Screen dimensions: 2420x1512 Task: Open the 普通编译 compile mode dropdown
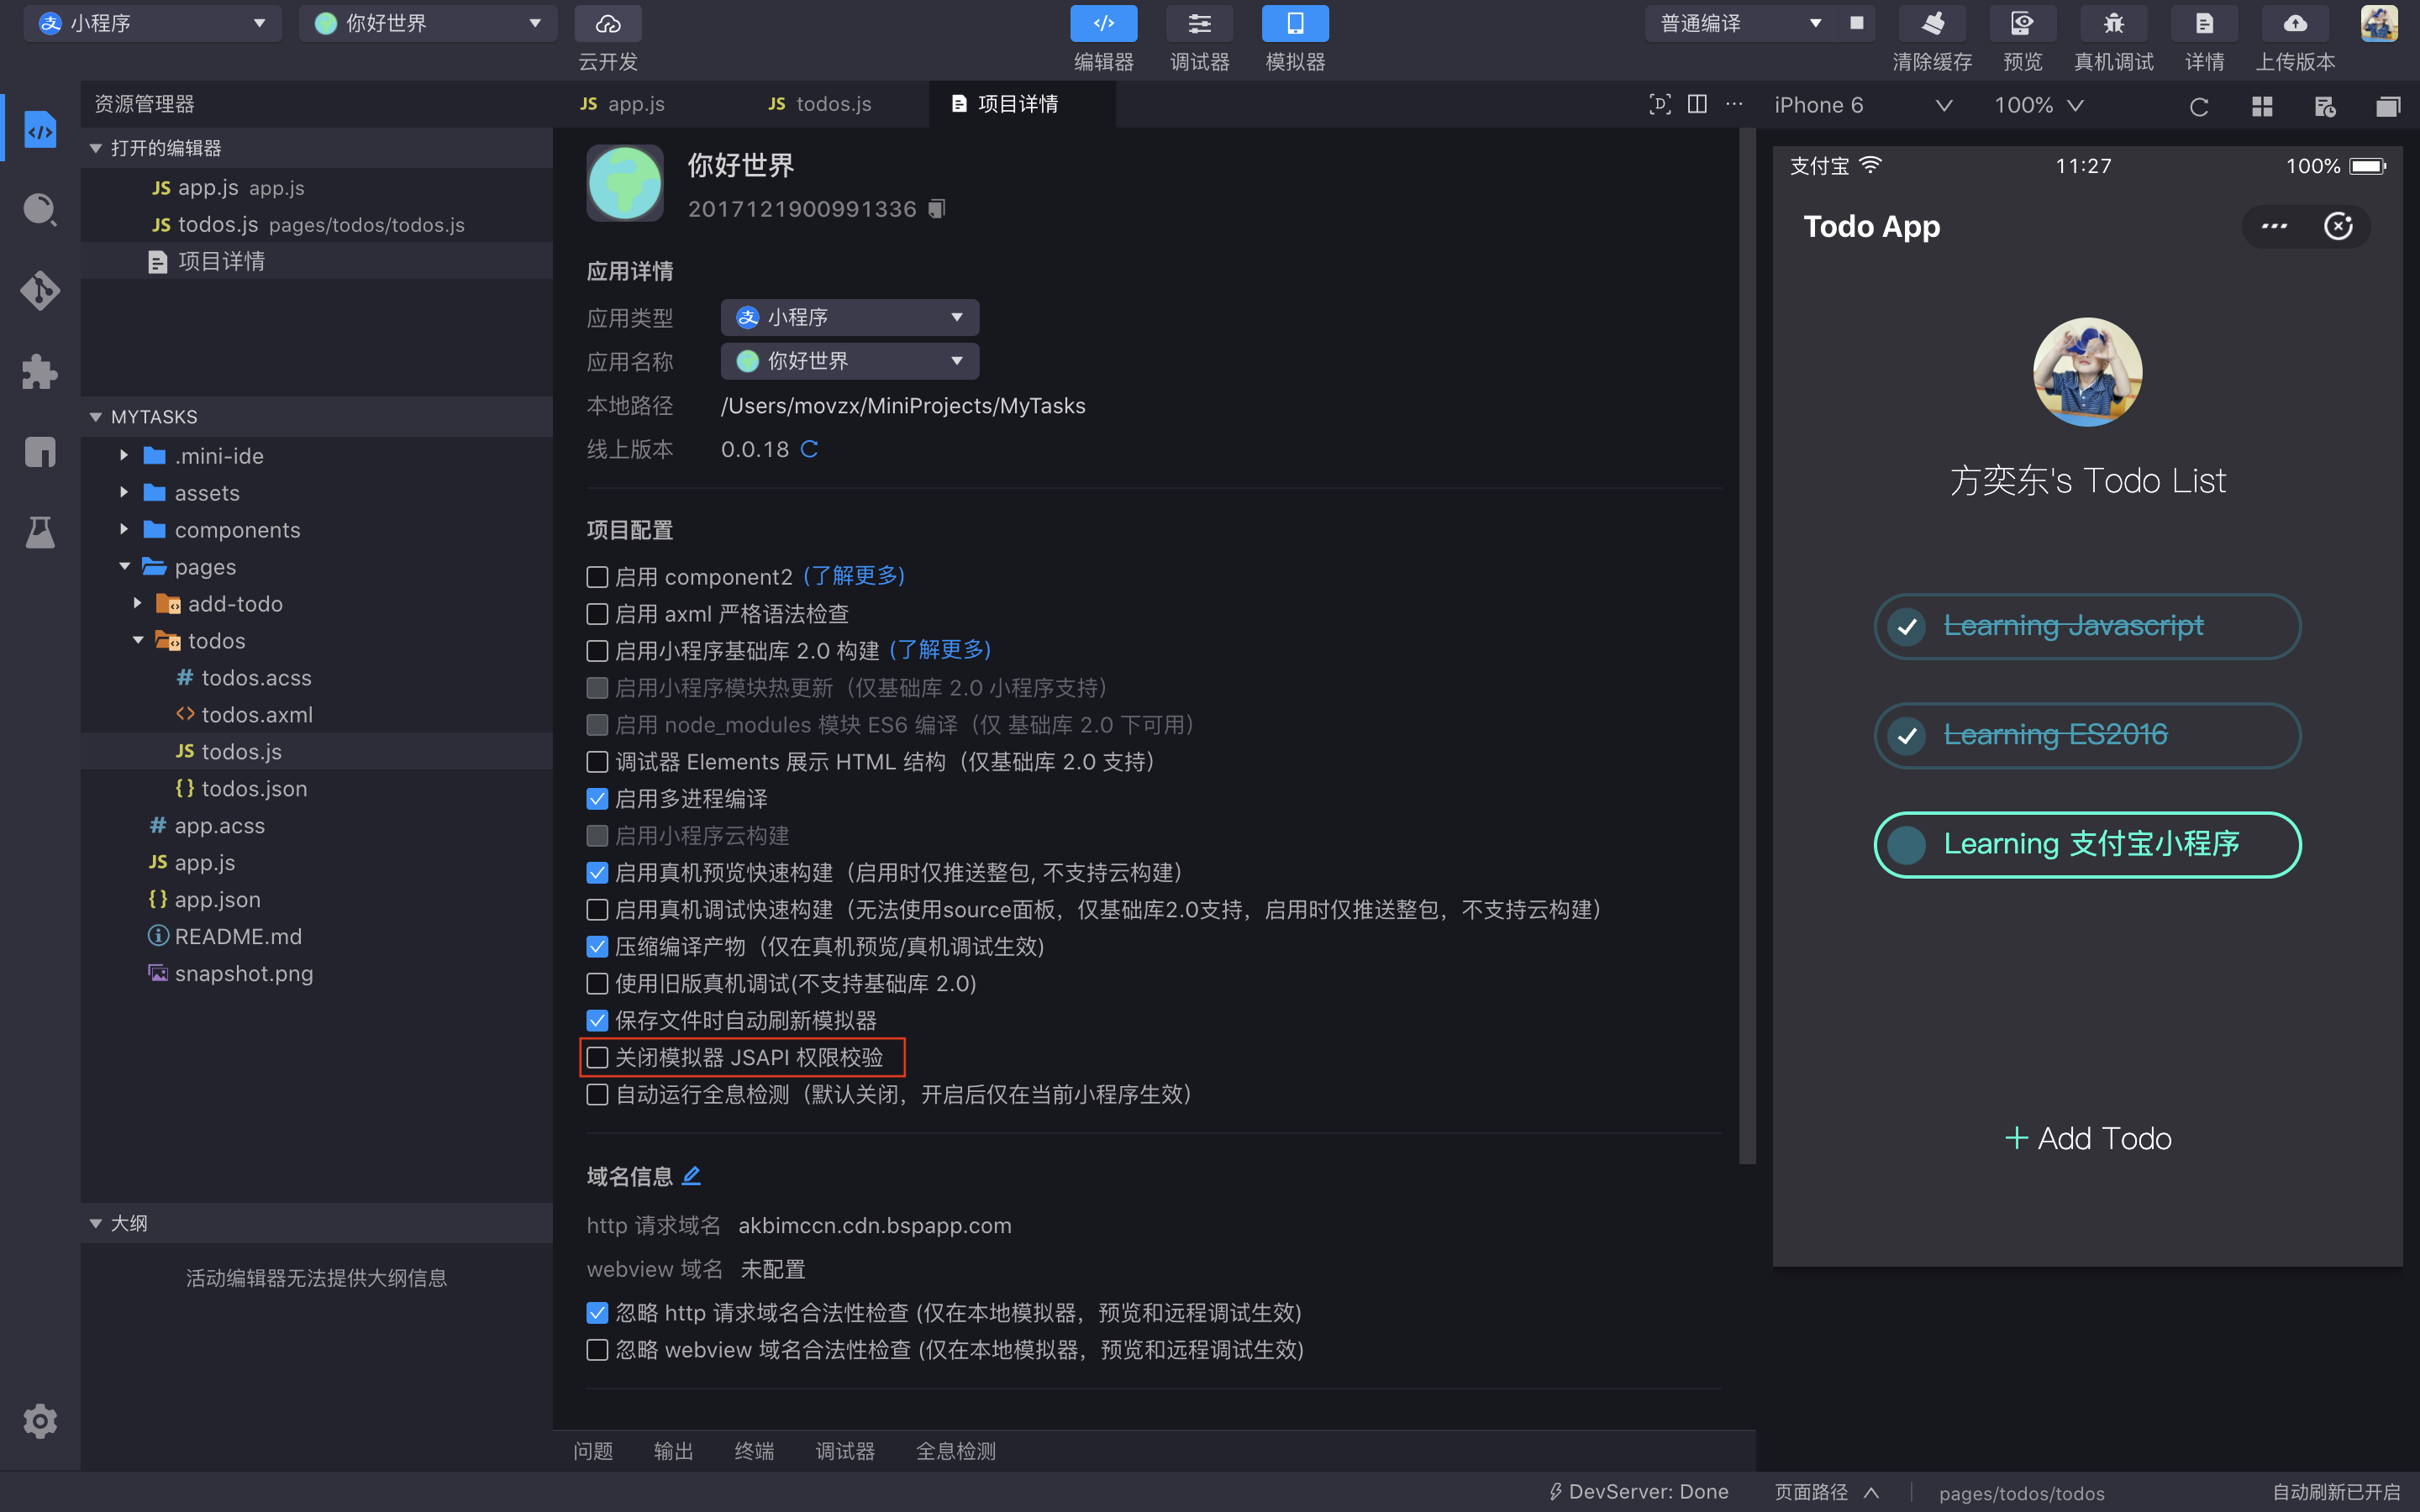(x=1740, y=23)
